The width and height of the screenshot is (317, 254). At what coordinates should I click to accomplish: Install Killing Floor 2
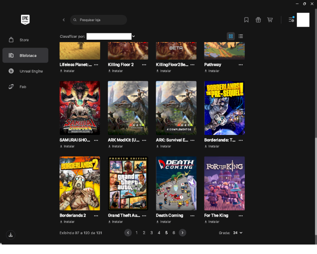[115, 71]
